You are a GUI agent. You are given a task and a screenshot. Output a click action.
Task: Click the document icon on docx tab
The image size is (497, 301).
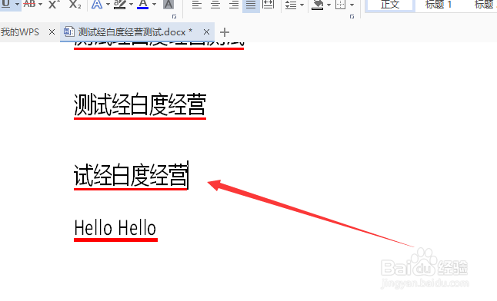(68, 31)
